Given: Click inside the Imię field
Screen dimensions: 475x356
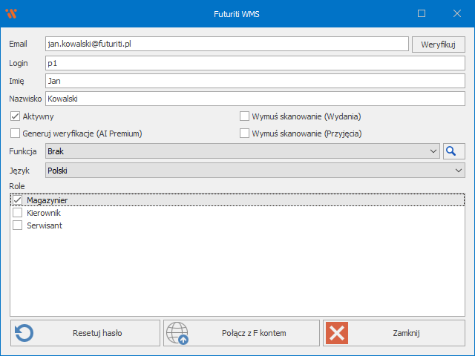Looking at the screenshot, I should point(254,80).
